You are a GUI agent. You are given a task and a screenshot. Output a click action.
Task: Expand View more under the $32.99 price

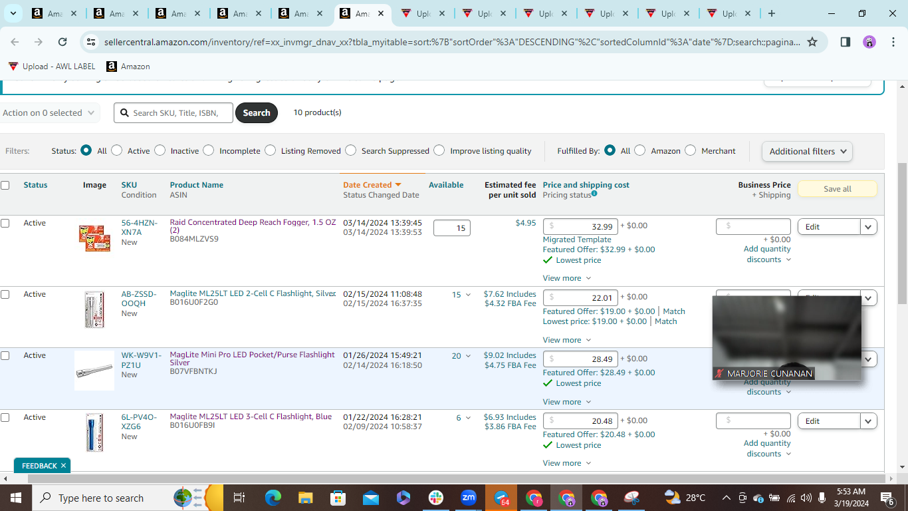click(567, 278)
